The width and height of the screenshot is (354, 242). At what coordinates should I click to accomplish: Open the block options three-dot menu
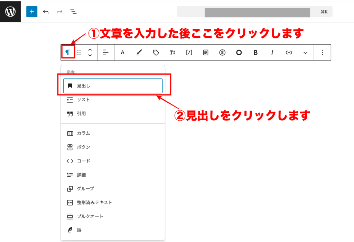coord(323,53)
